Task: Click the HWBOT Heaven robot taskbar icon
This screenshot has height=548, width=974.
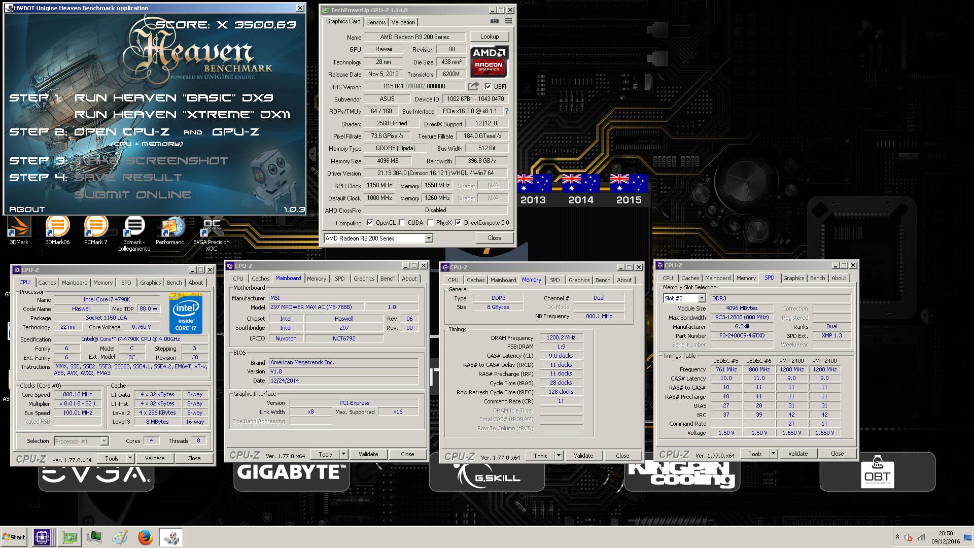Action: pyautogui.click(x=171, y=537)
